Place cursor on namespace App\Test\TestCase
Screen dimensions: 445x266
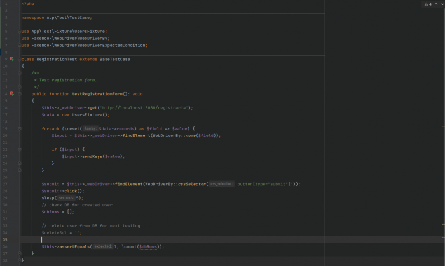point(57,18)
